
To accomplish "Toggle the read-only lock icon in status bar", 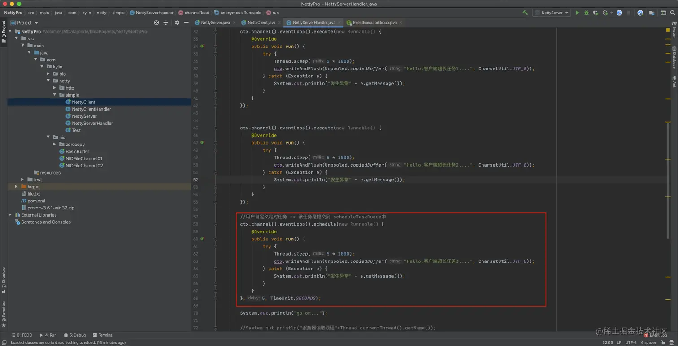I will tap(663, 342).
